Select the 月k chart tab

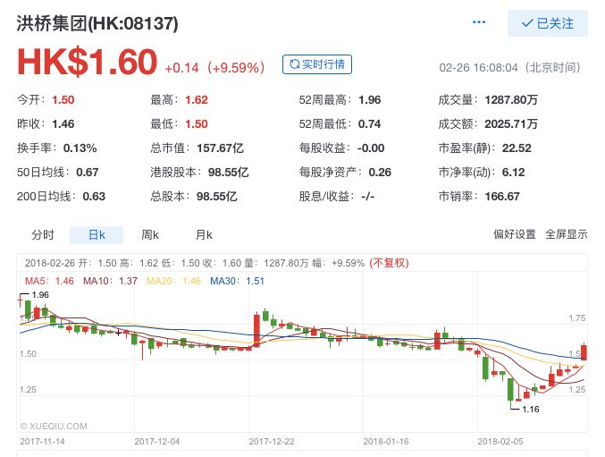click(204, 234)
